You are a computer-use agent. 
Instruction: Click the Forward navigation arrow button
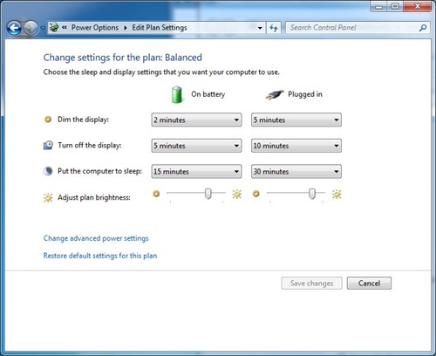coord(31,28)
